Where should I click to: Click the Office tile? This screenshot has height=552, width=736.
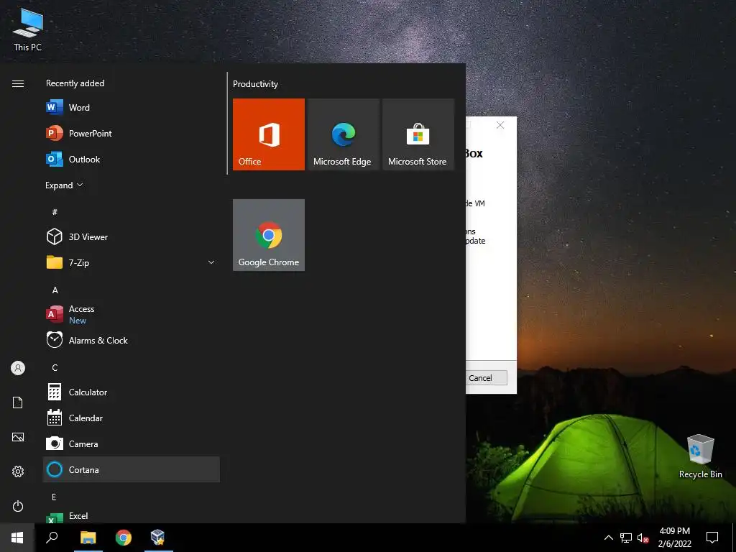(x=269, y=134)
